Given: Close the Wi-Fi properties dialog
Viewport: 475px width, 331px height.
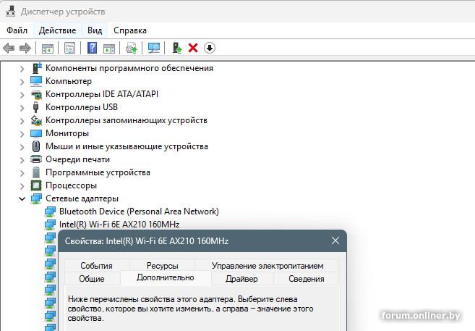Looking at the screenshot, I should 335,241.
